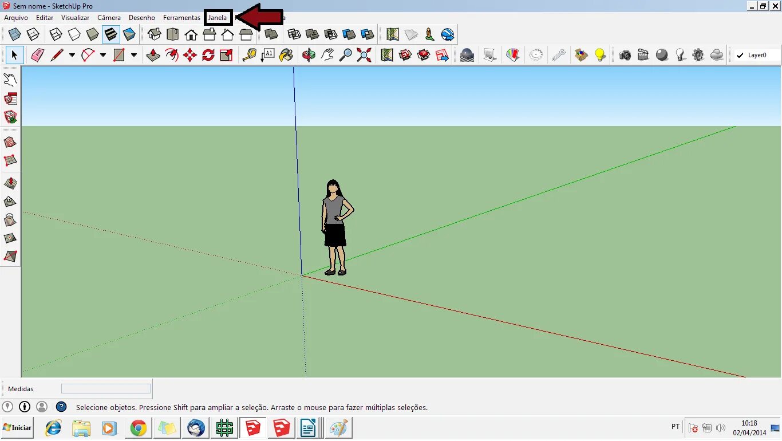782x441 pixels.
Task: Open the Desenho menu
Action: [142, 18]
